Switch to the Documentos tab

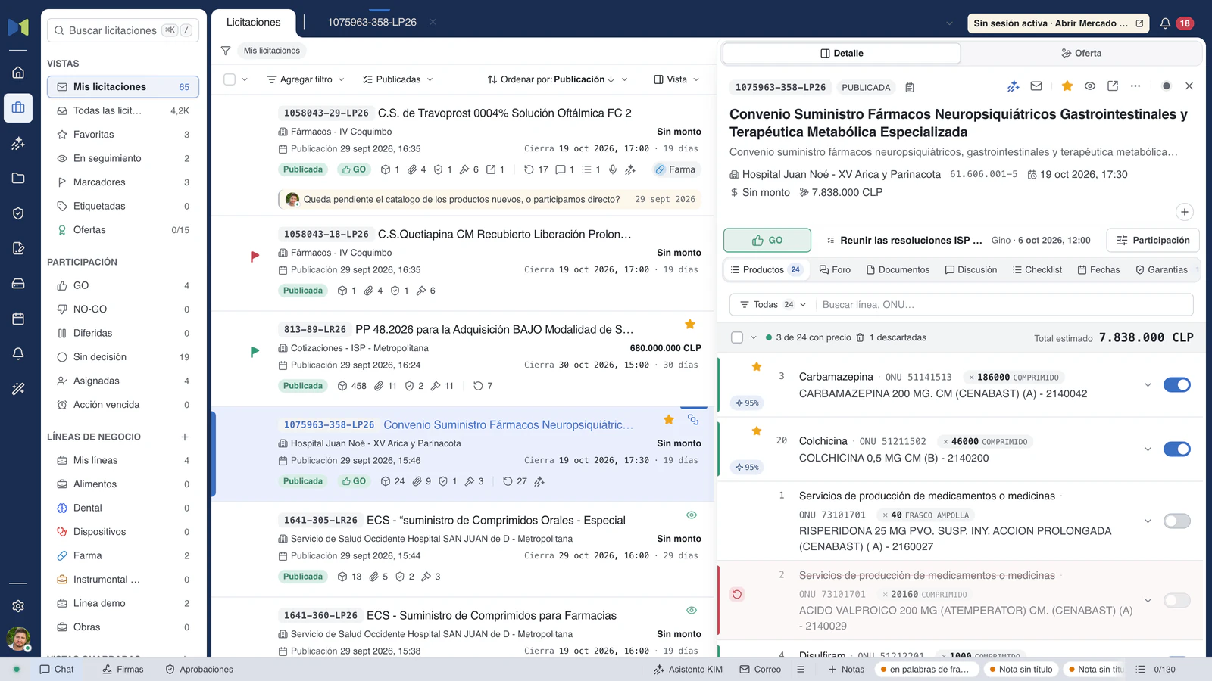pos(898,269)
